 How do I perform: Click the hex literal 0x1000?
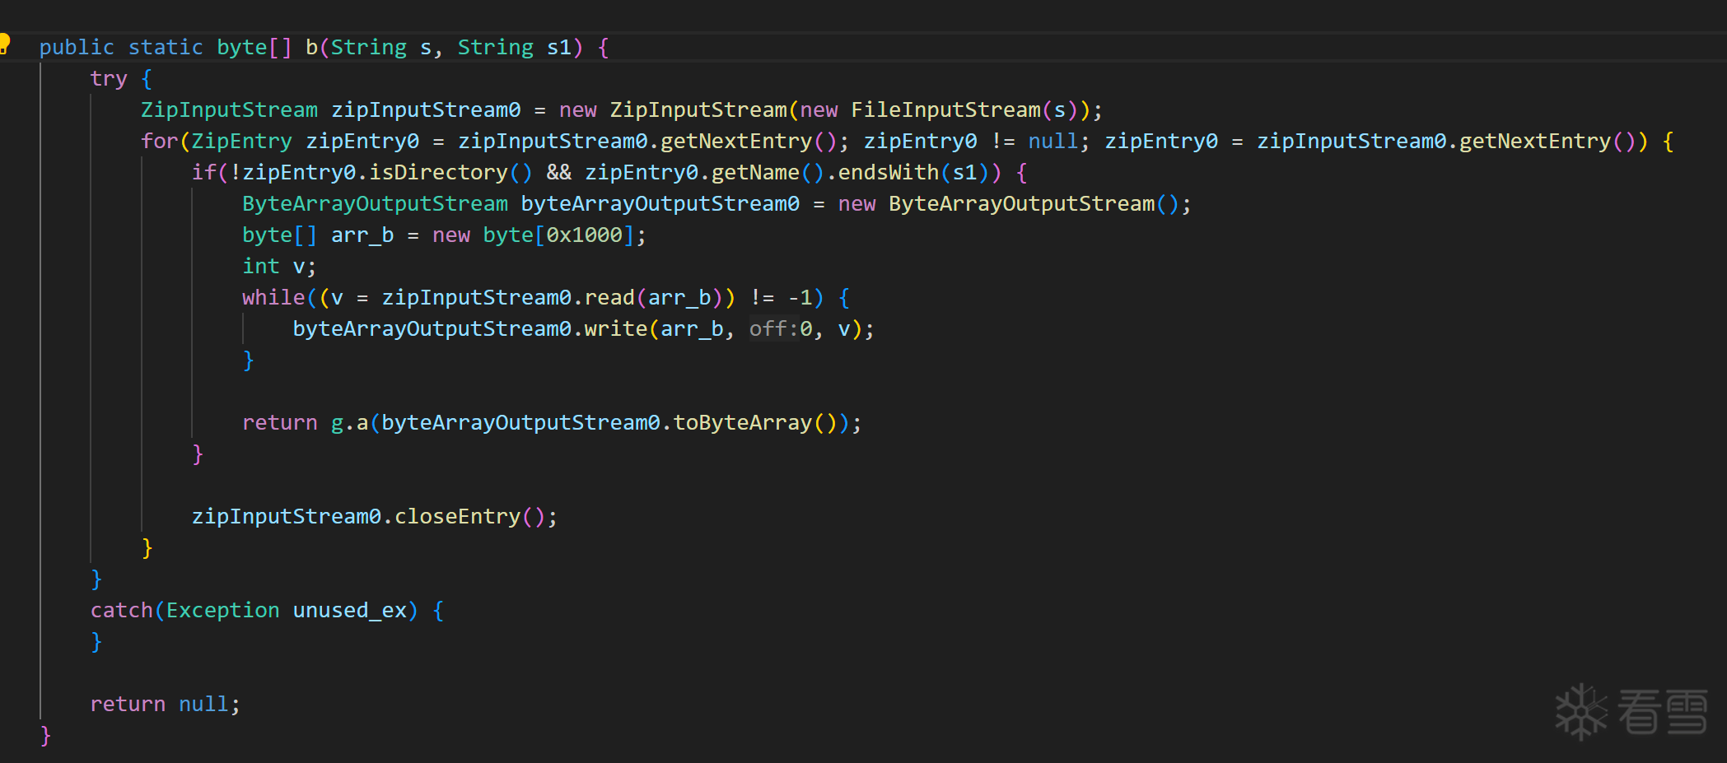(x=585, y=235)
